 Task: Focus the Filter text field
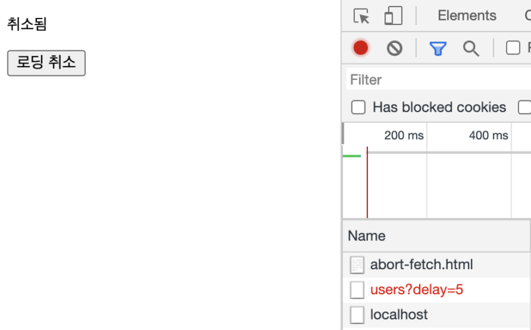pyautogui.click(x=435, y=80)
